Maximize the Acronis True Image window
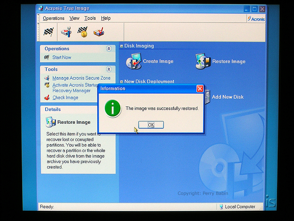The height and width of the screenshot is (221, 294). 254,9
